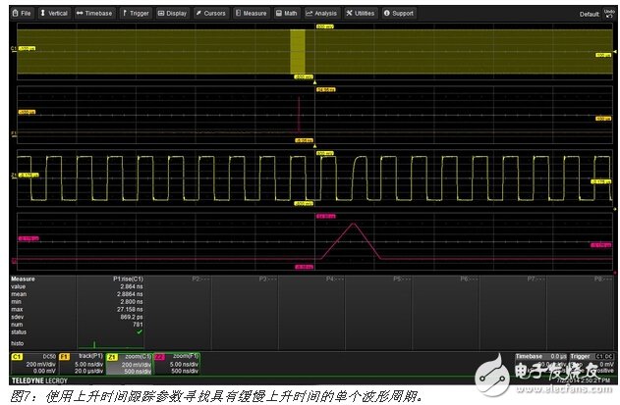The width and height of the screenshot is (620, 405).
Task: Open the File menu
Action: pyautogui.click(x=22, y=14)
